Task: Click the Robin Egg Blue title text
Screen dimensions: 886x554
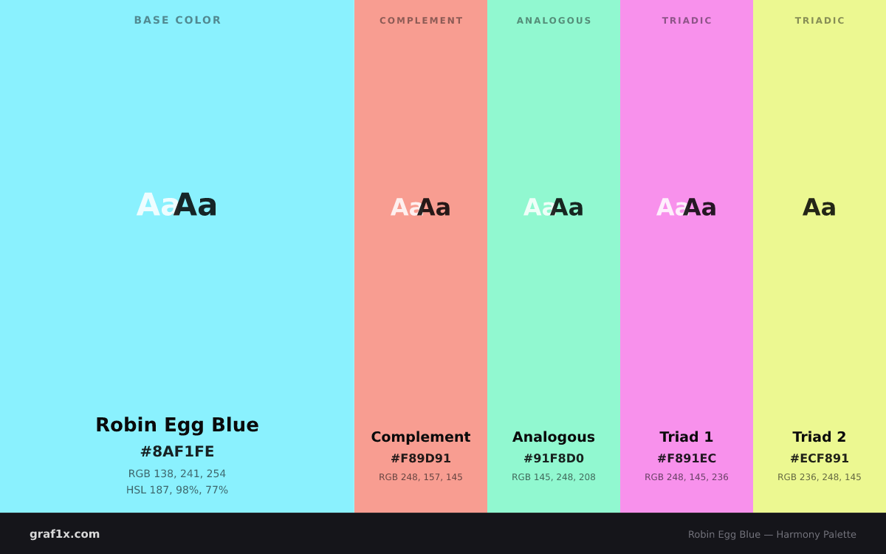Action: tap(177, 425)
